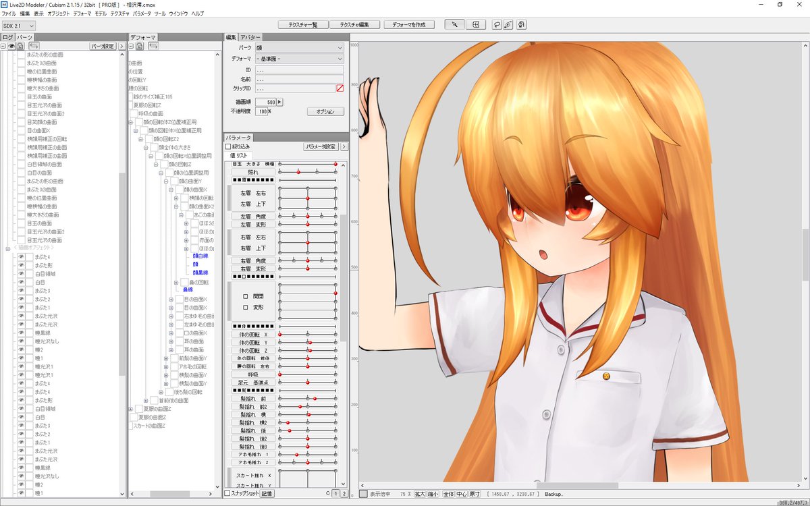The image size is (810, 506).
Task: Toggle the スナップショット checkbox
Action: tap(227, 494)
